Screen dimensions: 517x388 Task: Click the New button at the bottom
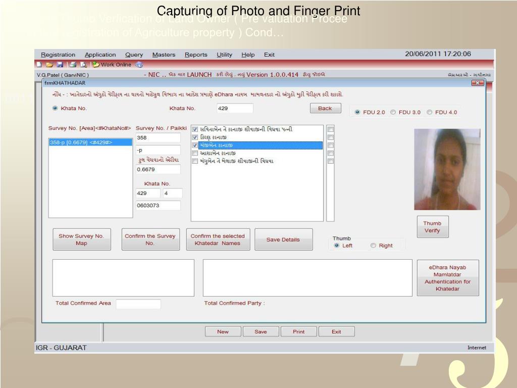pos(223,331)
